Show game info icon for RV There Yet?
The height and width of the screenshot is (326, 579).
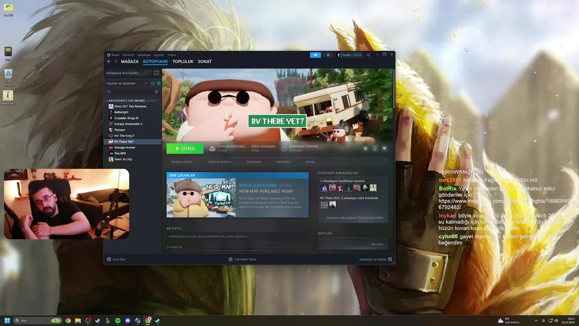pyautogui.click(x=375, y=149)
